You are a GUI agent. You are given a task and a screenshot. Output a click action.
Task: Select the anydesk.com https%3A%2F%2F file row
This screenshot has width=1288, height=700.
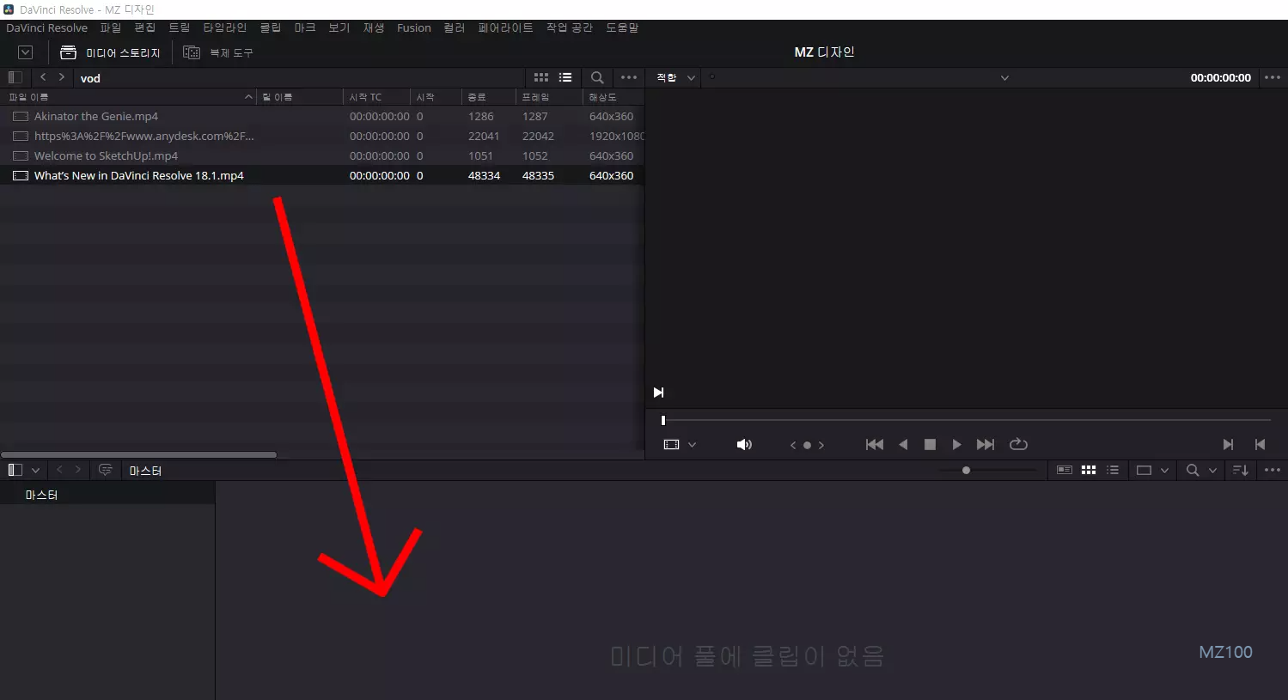[322, 136]
